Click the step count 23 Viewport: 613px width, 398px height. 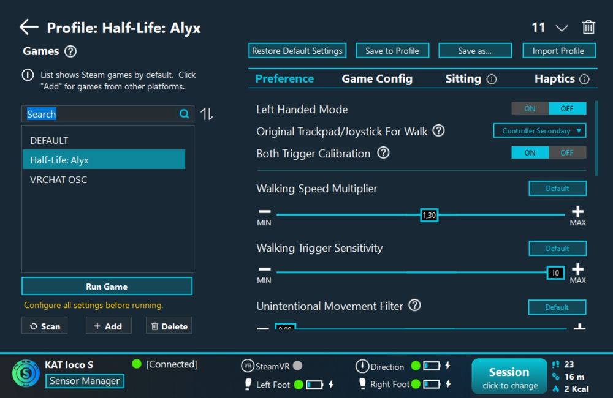point(569,364)
